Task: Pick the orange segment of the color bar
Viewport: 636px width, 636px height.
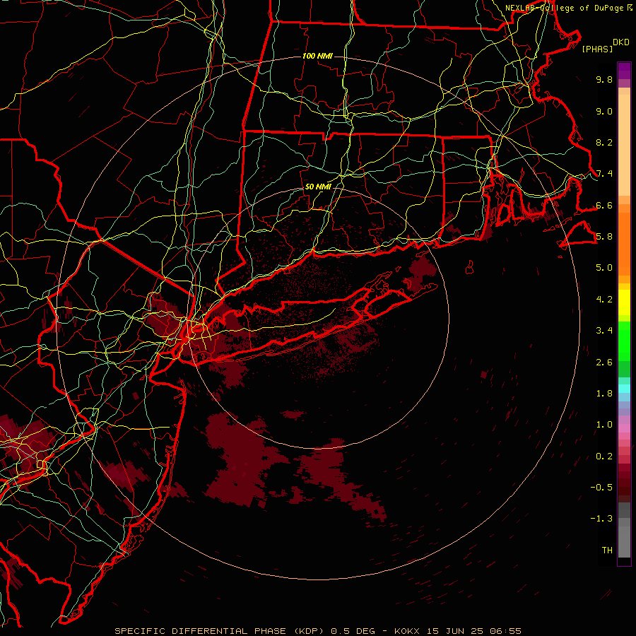Action: [624, 243]
